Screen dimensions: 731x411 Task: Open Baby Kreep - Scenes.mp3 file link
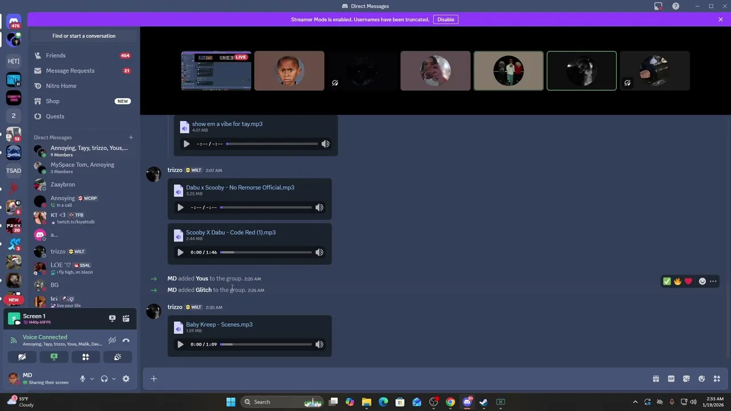(219, 324)
